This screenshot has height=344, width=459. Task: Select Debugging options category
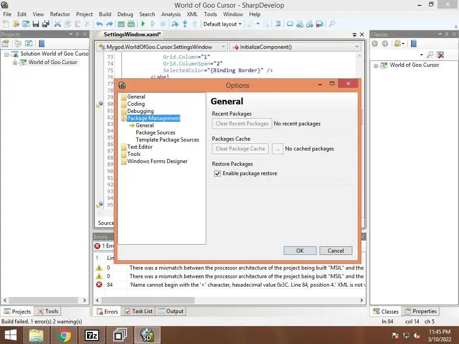pos(140,111)
